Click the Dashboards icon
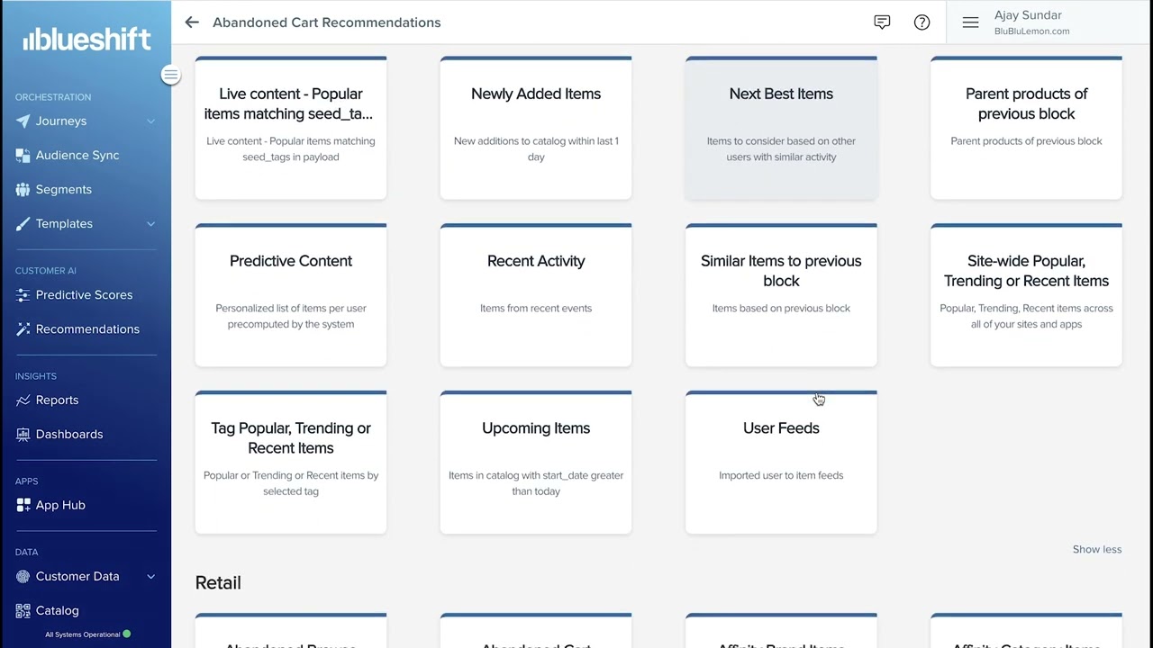This screenshot has height=648, width=1153. [x=23, y=434]
